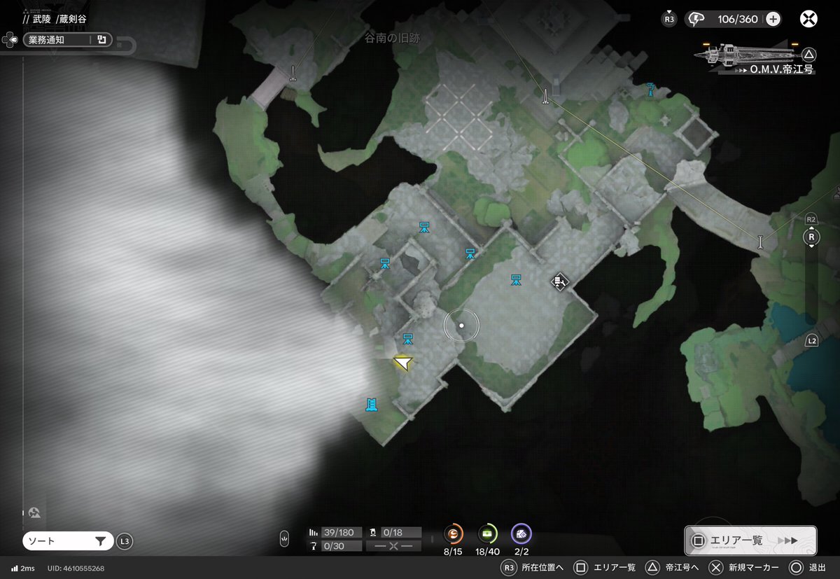Select the white diamond mission marker
The width and height of the screenshot is (840, 579).
[x=559, y=282]
